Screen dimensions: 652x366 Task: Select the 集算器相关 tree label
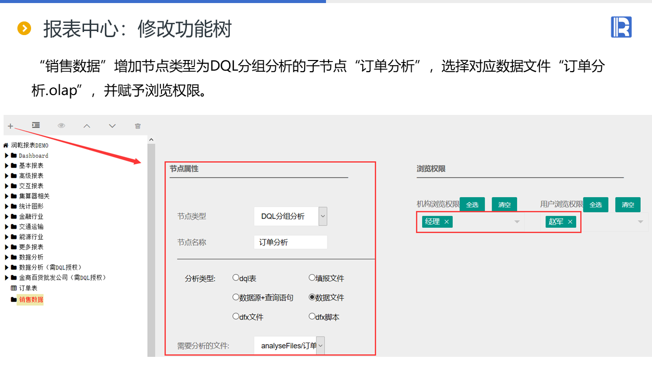[x=34, y=196]
